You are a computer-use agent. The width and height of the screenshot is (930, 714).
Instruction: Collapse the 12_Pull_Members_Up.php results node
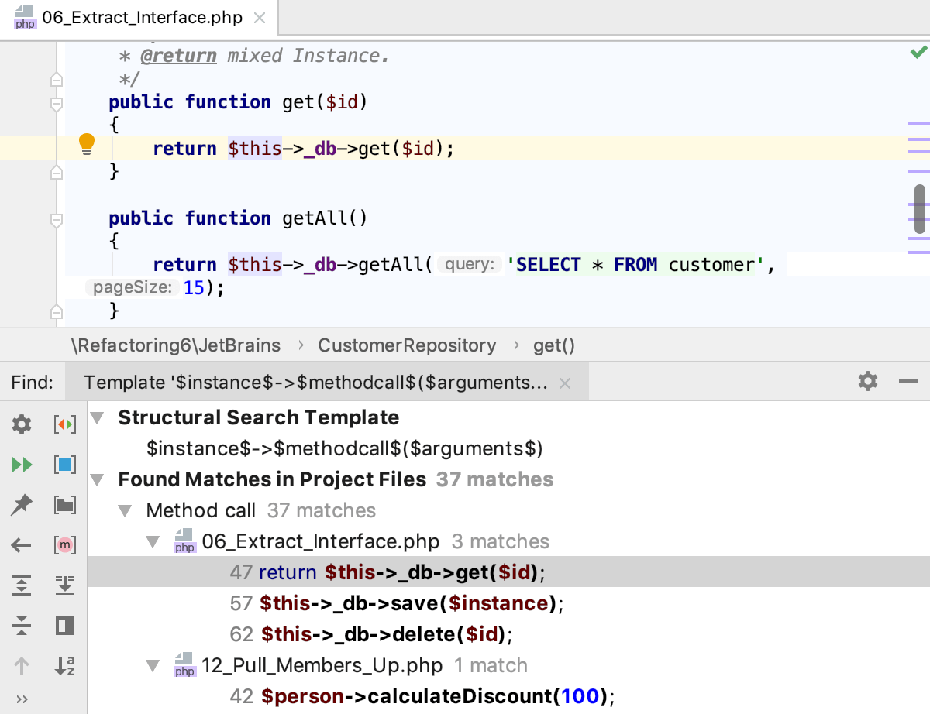point(153,666)
